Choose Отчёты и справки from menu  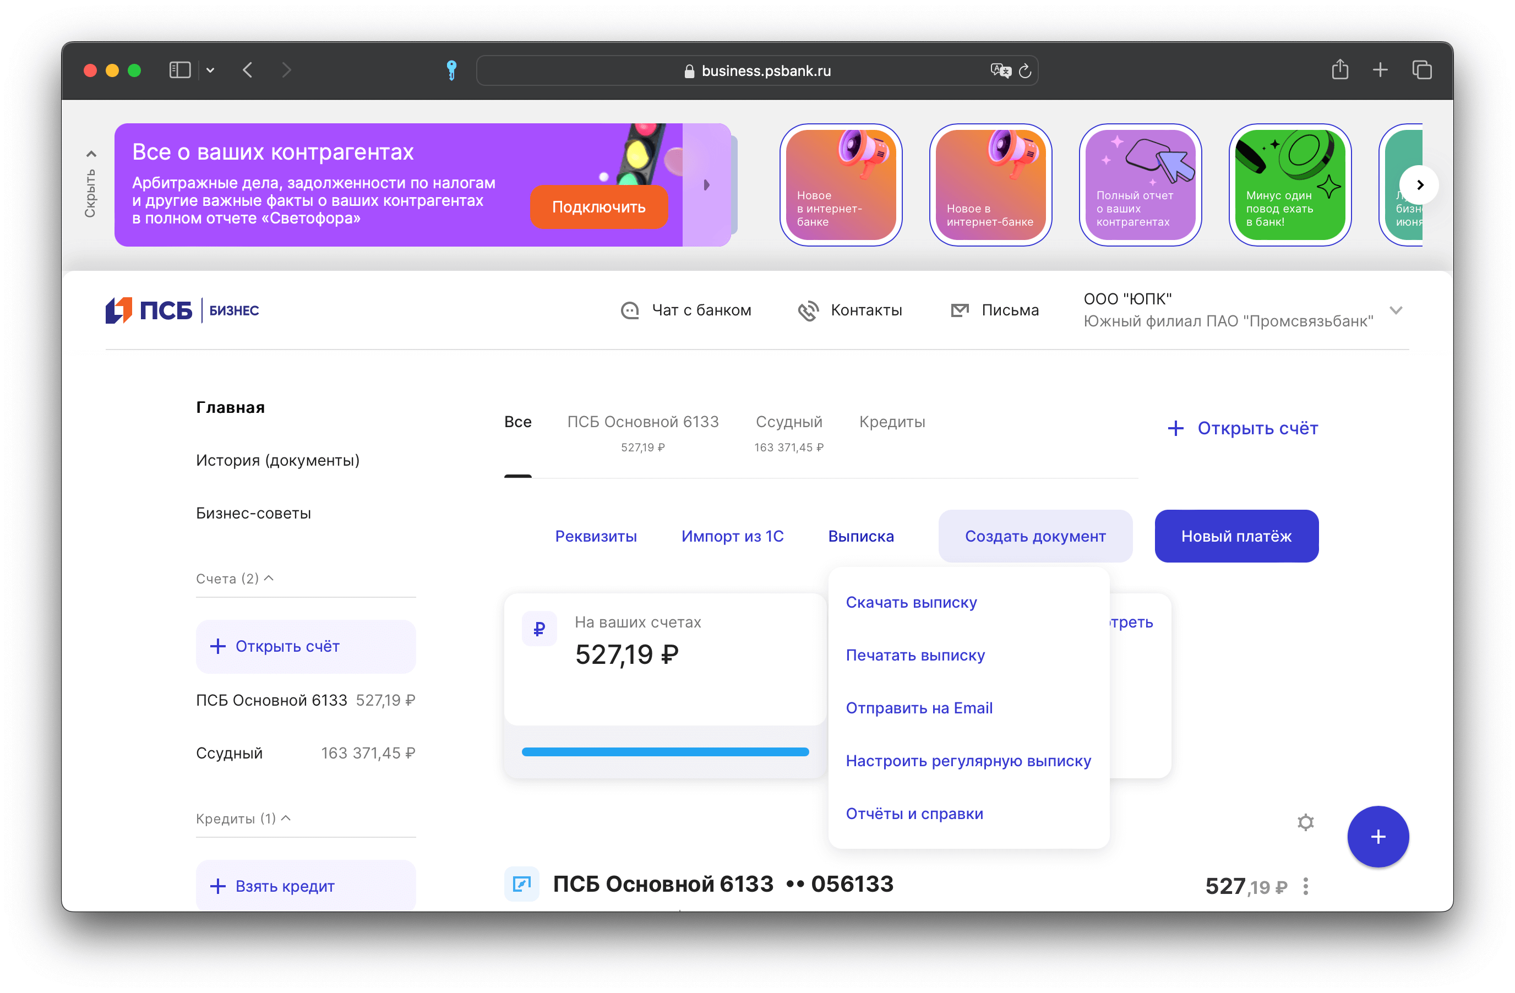[914, 814]
